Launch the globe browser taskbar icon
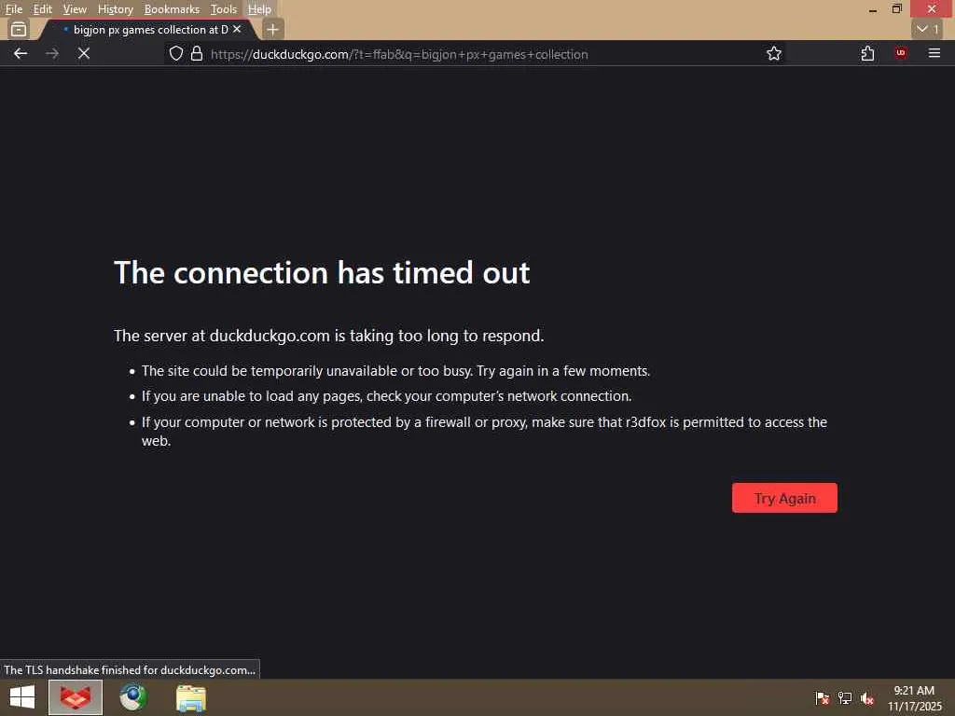Viewport: 955px width, 716px height. tap(132, 697)
